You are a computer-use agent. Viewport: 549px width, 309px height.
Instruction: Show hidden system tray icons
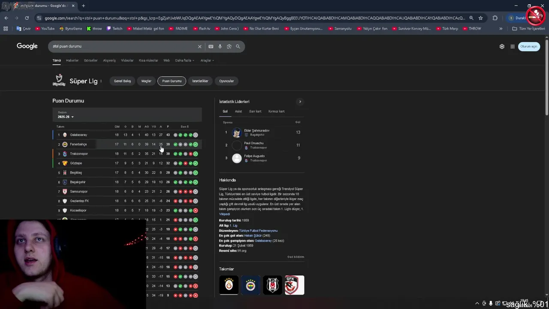tap(477, 303)
